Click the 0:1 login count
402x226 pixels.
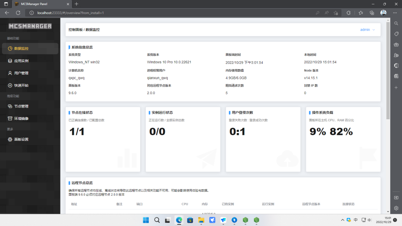pyautogui.click(x=237, y=132)
